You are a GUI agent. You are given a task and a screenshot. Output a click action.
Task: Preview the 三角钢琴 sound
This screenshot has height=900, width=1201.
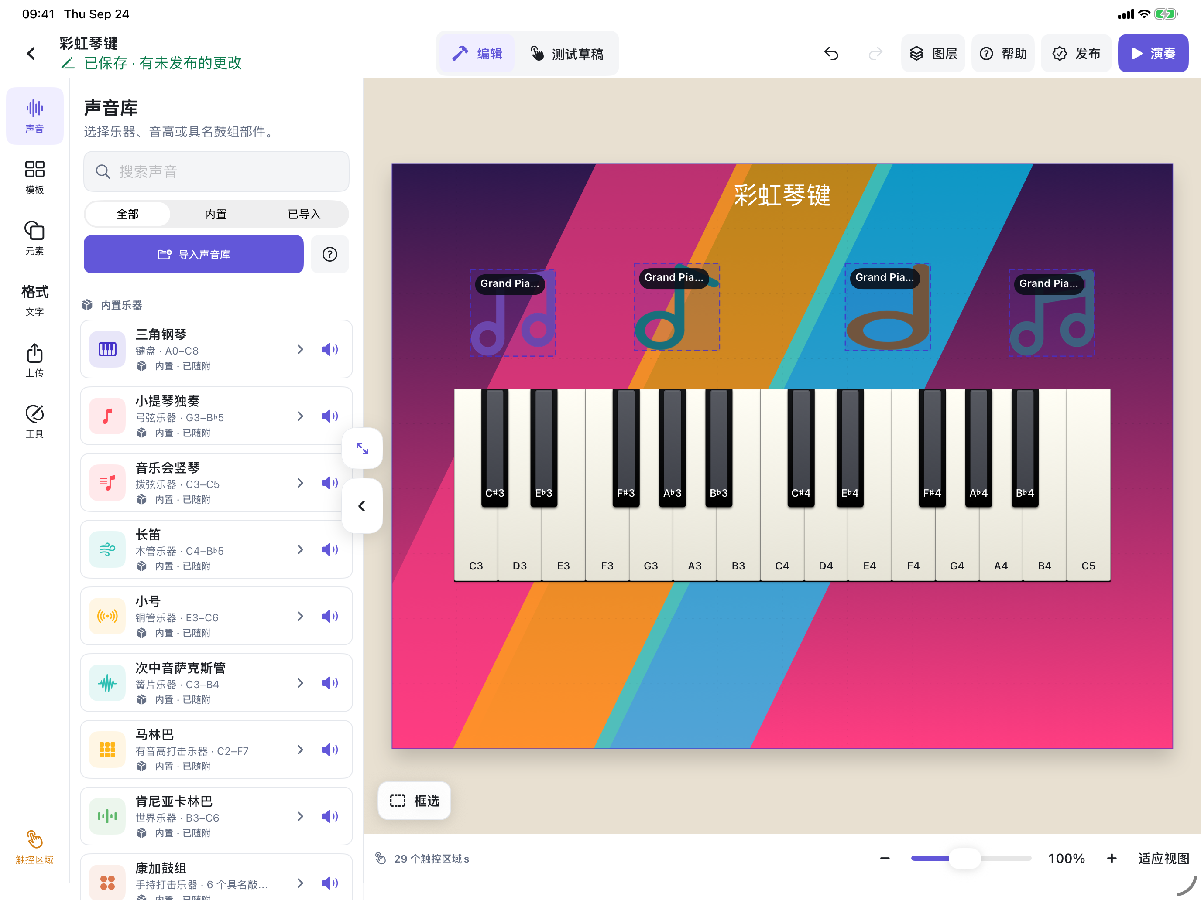pos(329,349)
